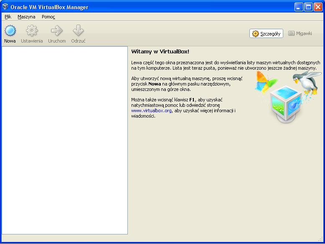Open the Pomoc menu
325x244 pixels.
tap(48, 17)
